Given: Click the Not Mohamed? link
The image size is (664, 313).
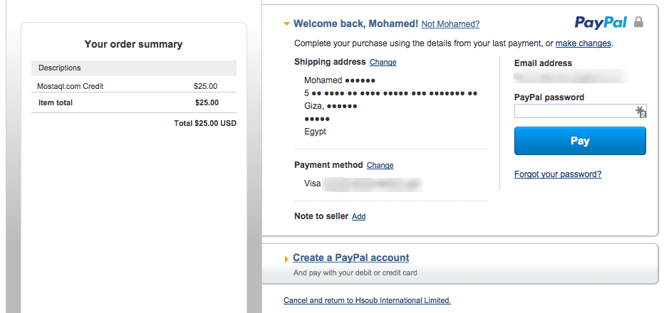Looking at the screenshot, I should [450, 24].
